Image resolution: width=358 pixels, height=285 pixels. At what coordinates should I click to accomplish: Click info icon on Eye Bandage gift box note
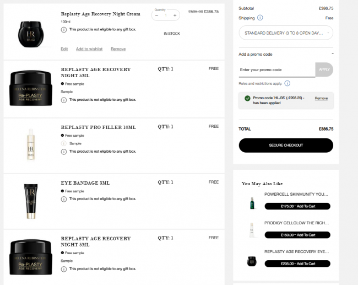(64, 200)
